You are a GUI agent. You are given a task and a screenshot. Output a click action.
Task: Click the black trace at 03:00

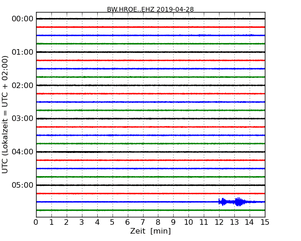tap(150, 119)
